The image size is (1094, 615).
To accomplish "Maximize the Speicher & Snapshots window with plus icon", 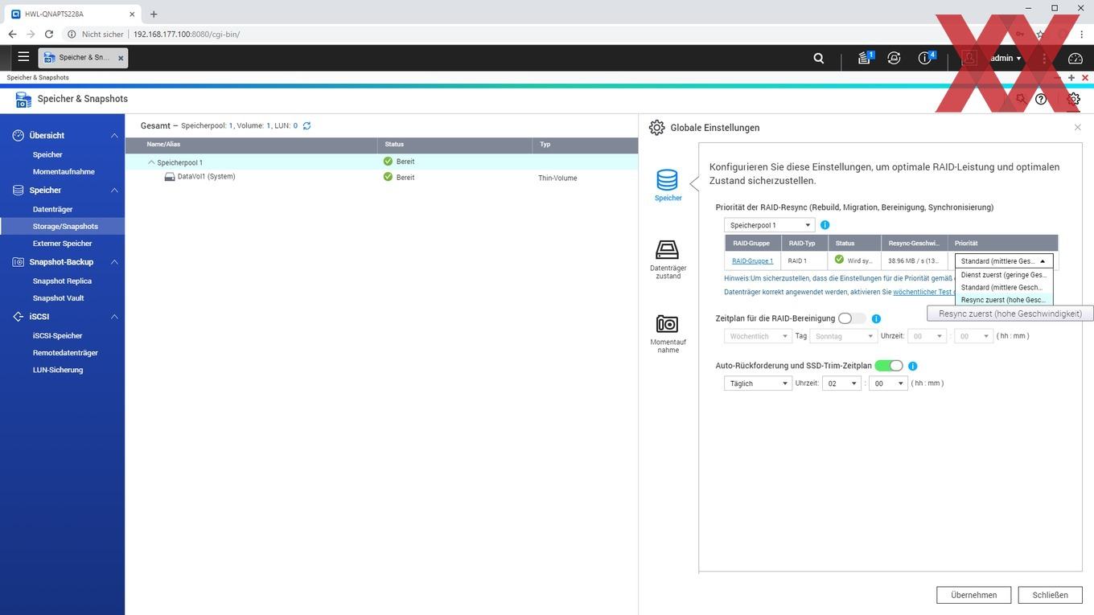I will (1071, 78).
